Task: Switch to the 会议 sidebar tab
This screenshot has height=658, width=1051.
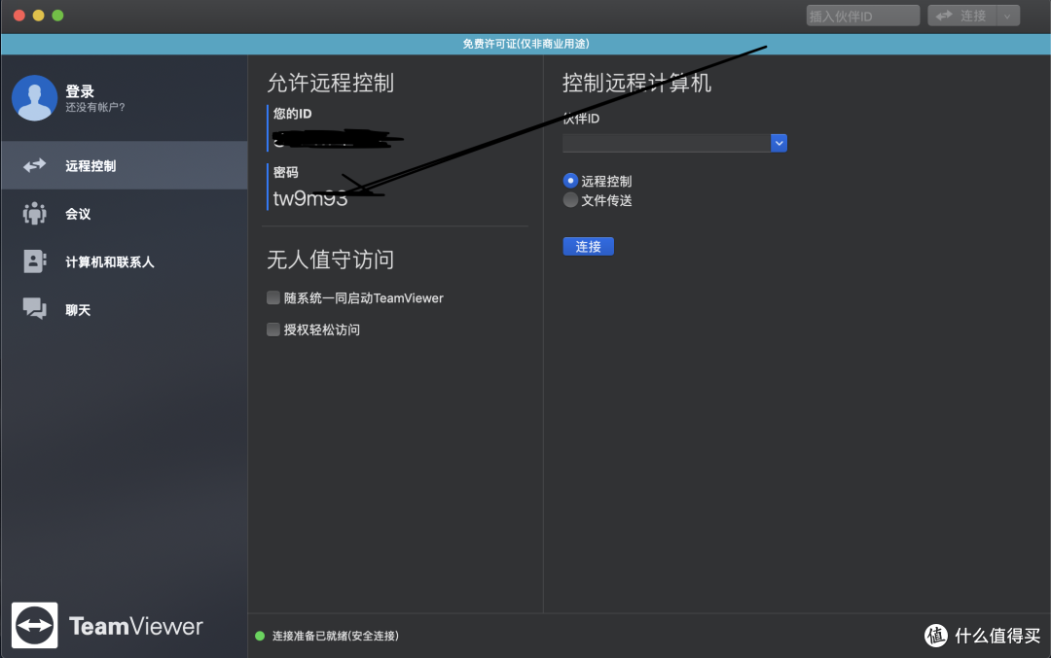Action: pyautogui.click(x=124, y=214)
